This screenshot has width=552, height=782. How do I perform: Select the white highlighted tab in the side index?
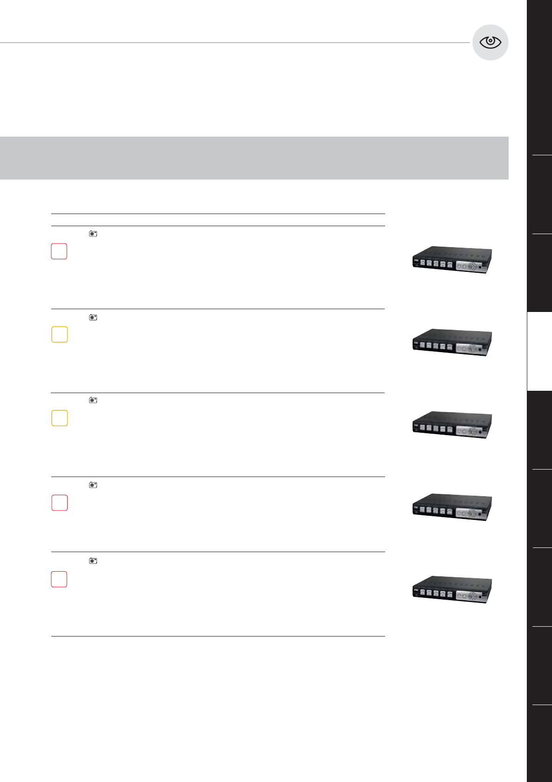[x=540, y=351]
